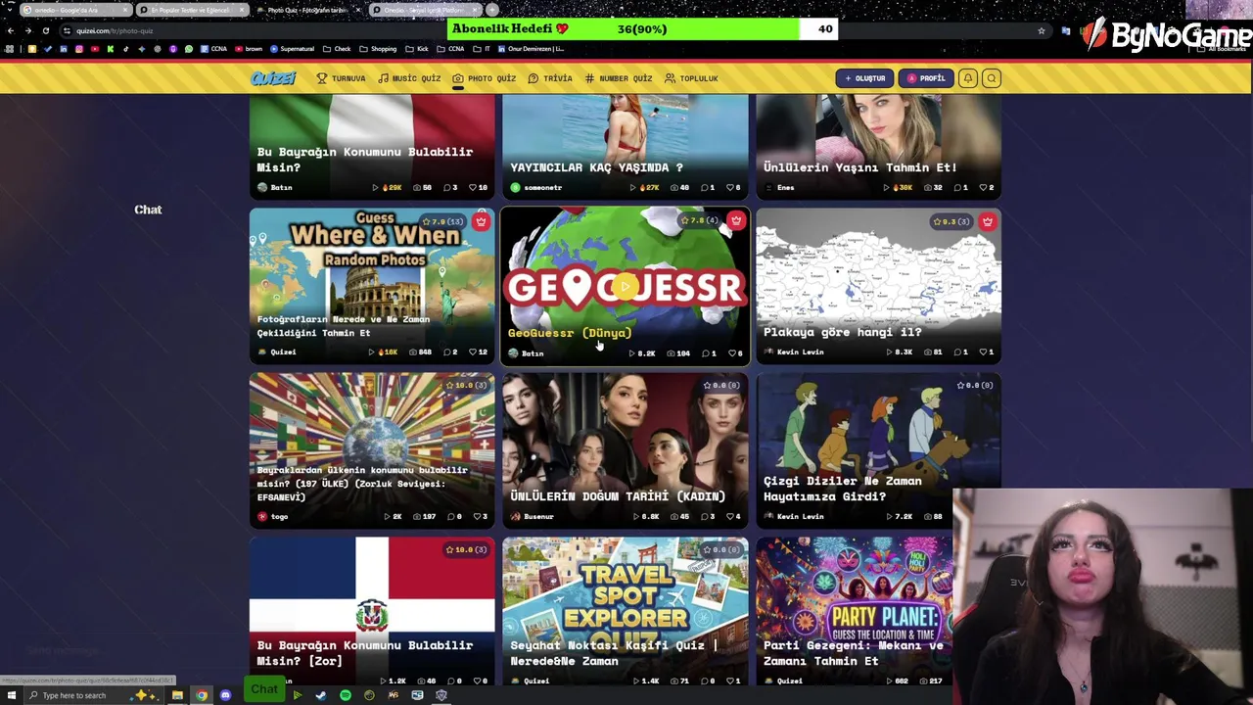The image size is (1253, 705).
Task: Open the Travel Spot Explorer quiz card
Action: pos(625,611)
